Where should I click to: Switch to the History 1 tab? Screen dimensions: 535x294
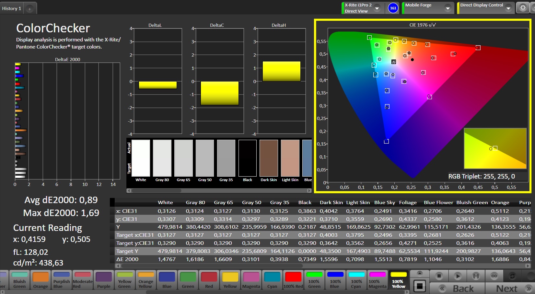(12, 8)
